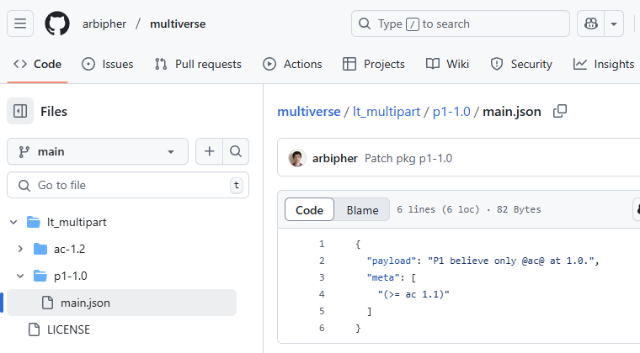Open the Issues tab

click(x=108, y=64)
